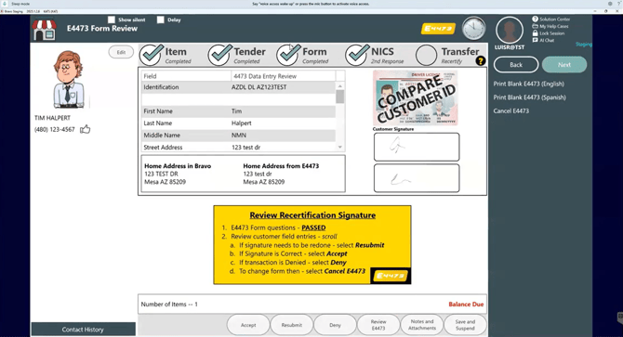
Task: Click the PASSED status text
Action: point(313,227)
